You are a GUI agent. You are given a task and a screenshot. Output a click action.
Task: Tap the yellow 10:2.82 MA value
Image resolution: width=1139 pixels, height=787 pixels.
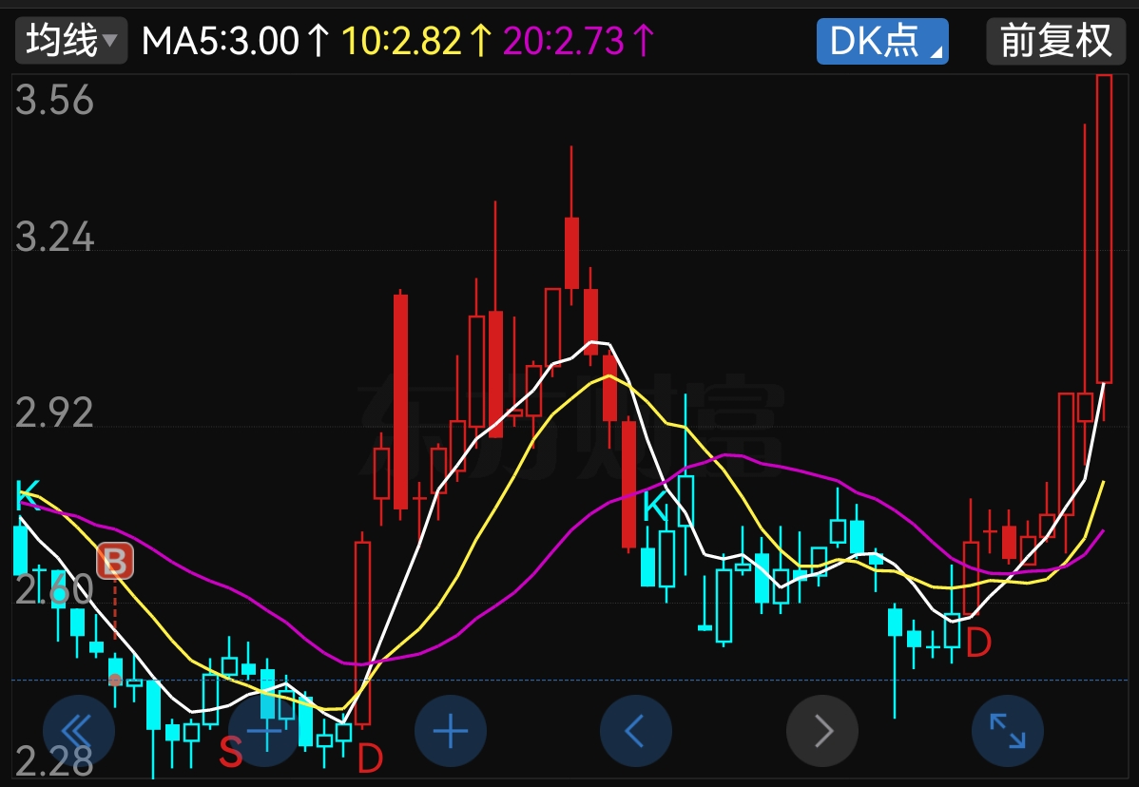(416, 41)
